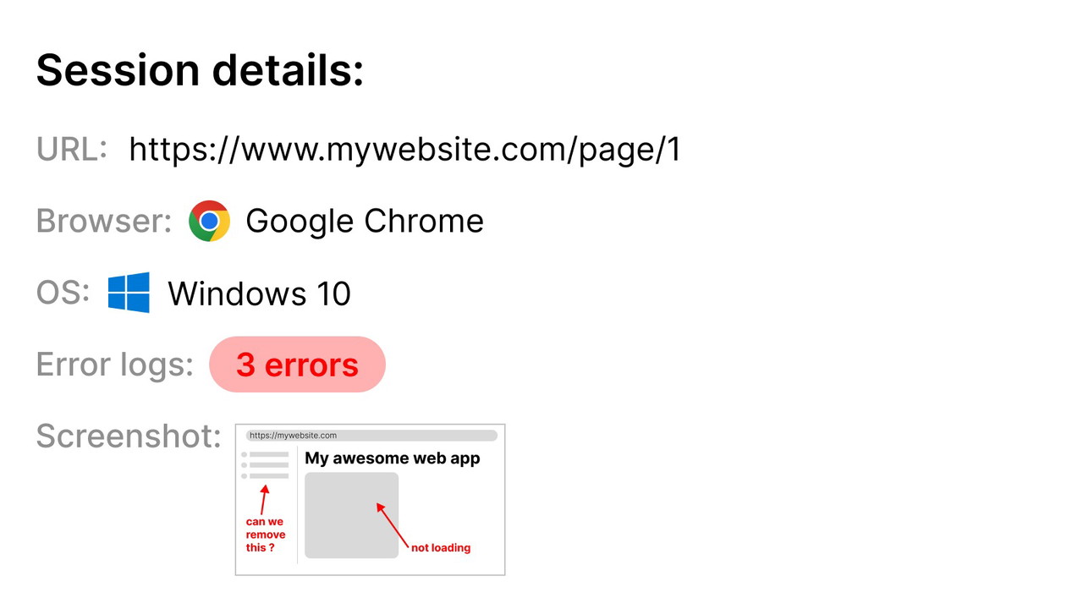Click the Screenshot label
The width and height of the screenshot is (1083, 609).
pyautogui.click(x=129, y=436)
